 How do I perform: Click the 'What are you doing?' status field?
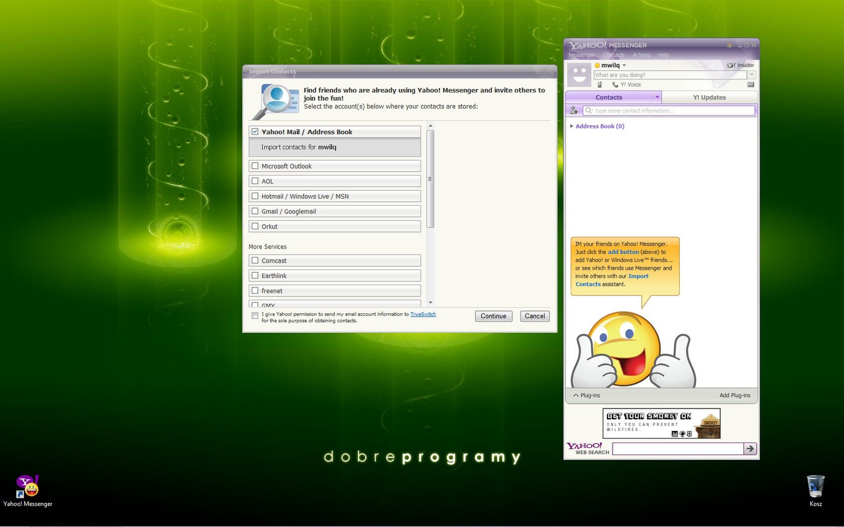tap(670, 75)
